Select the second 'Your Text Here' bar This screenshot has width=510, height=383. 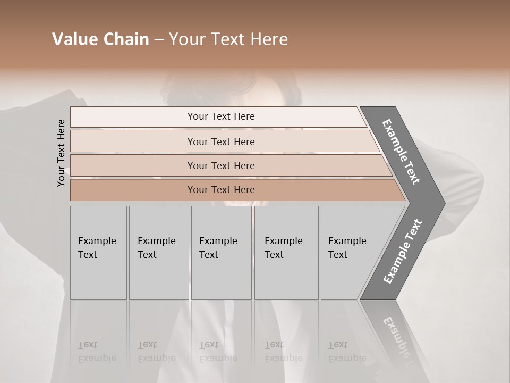point(220,141)
